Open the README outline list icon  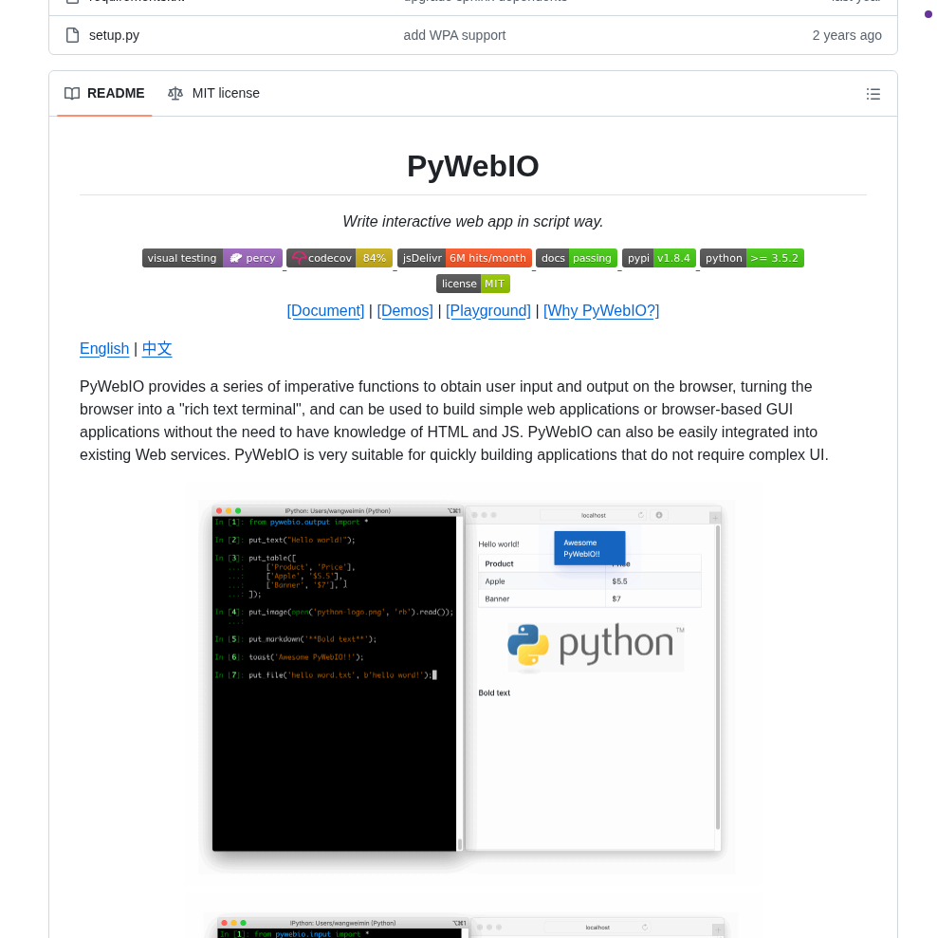pos(873,93)
